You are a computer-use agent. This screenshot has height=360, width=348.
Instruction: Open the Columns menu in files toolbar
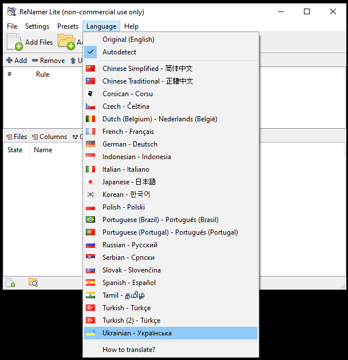(49, 137)
